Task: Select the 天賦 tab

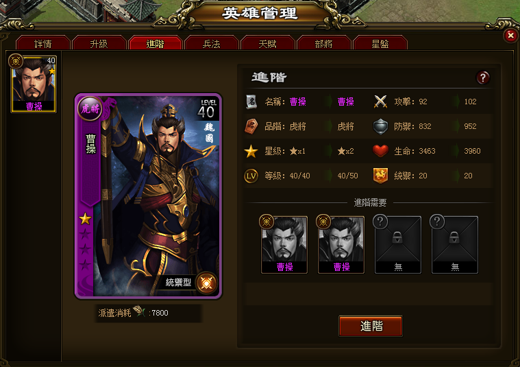Action: (268, 43)
